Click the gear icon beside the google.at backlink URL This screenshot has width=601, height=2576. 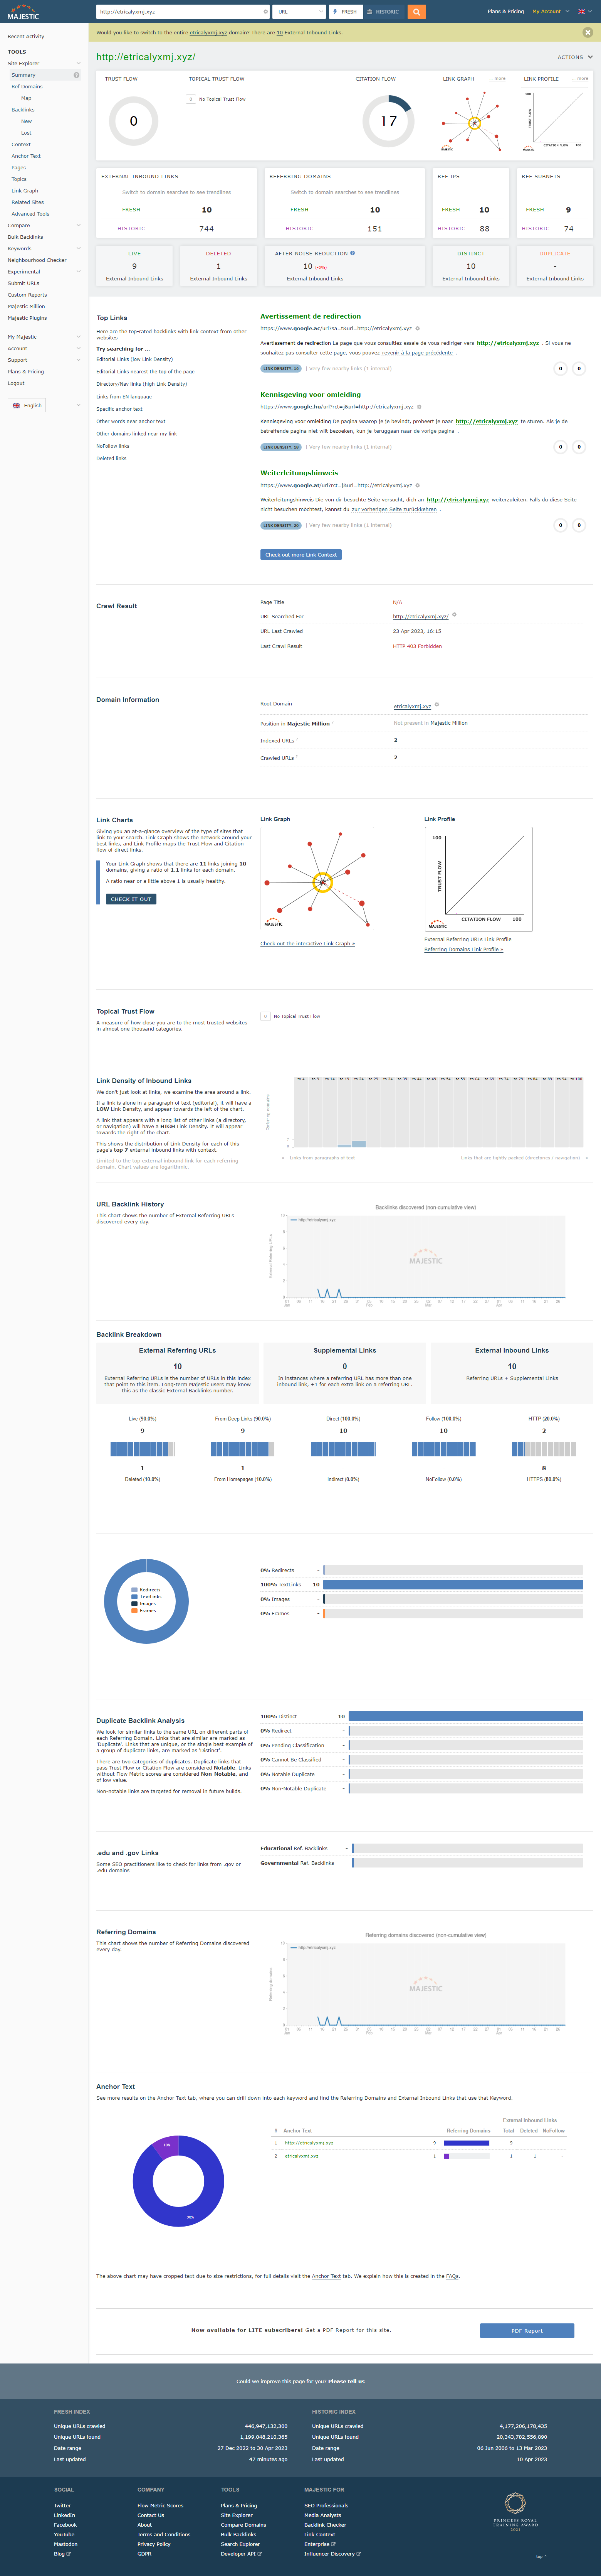point(417,485)
